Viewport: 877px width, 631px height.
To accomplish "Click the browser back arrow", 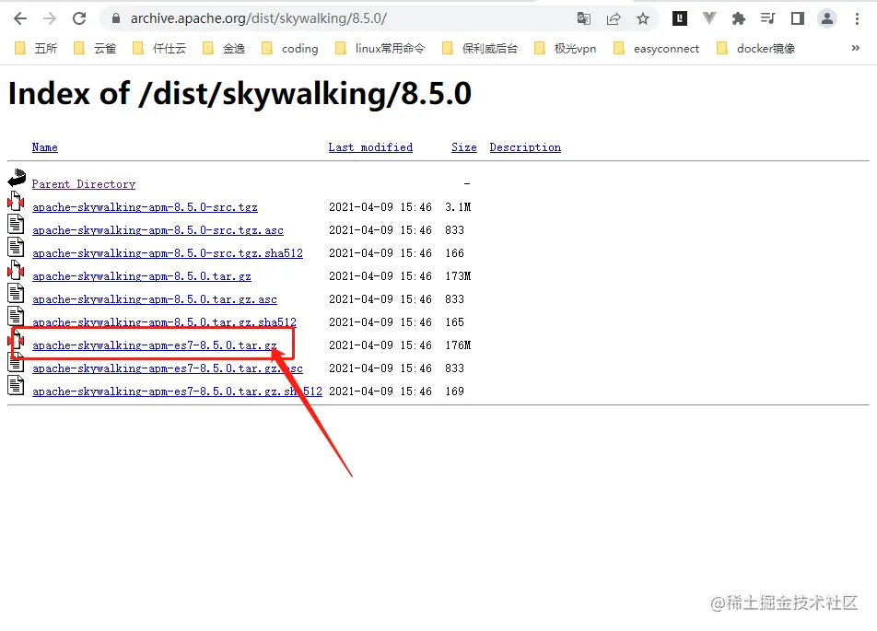I will pyautogui.click(x=20, y=18).
